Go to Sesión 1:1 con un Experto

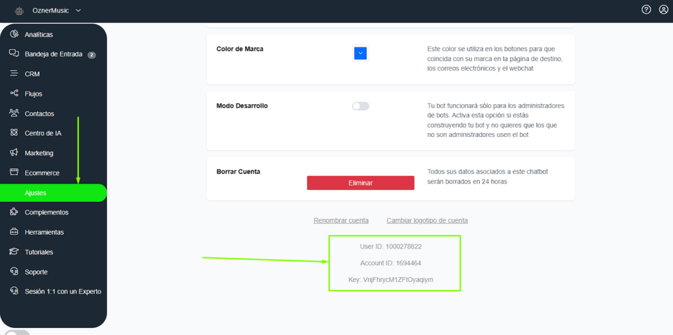click(x=62, y=291)
